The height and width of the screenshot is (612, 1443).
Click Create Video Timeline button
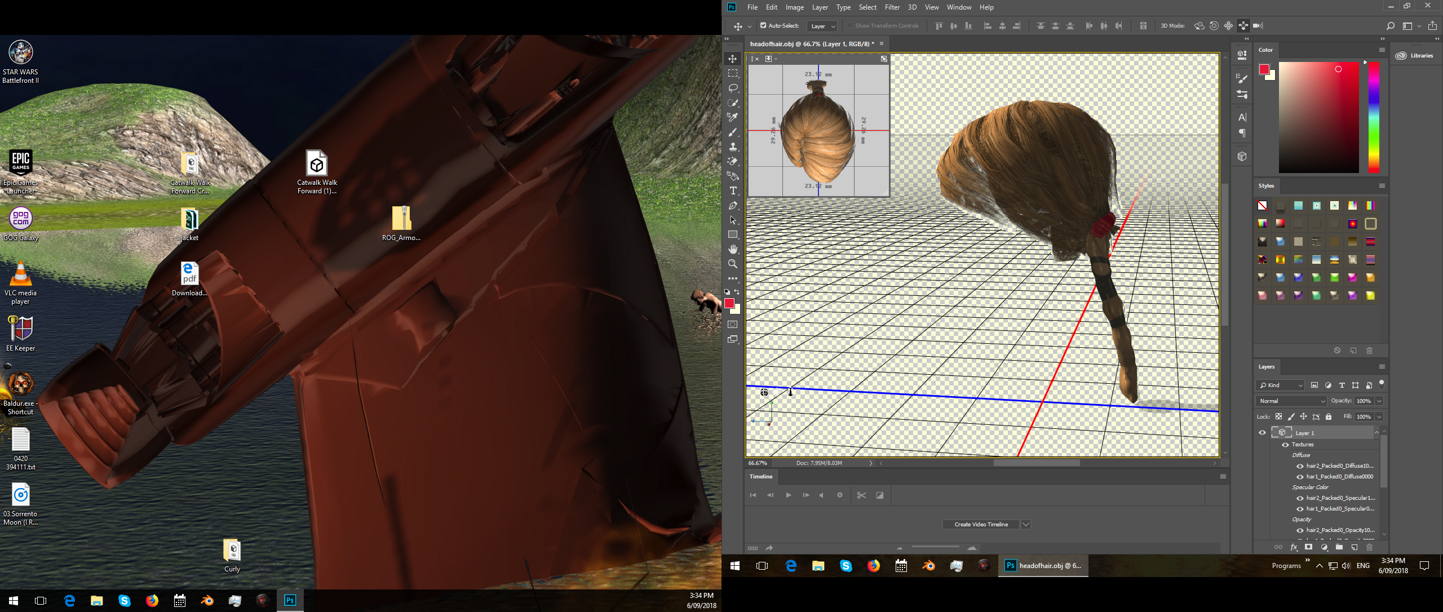point(981,524)
